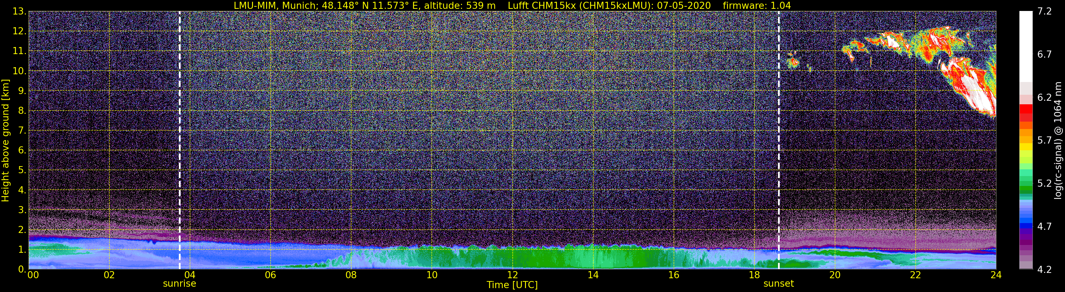The width and height of the screenshot is (1065, 292).
Task: Click the x-axis tick label 22
Action: [x=915, y=275]
